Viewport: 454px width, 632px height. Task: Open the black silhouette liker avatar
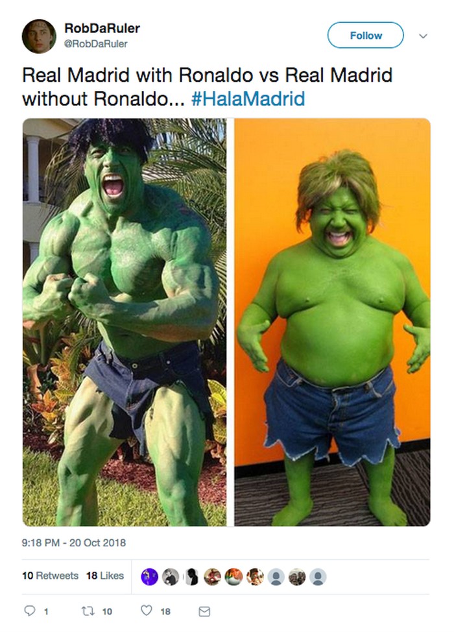point(191,577)
